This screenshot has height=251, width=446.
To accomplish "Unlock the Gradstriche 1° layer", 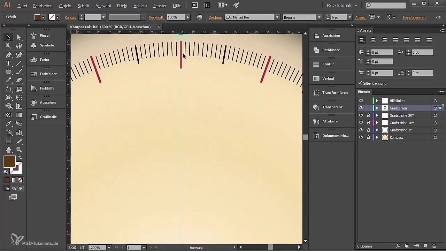I will click(368, 130).
